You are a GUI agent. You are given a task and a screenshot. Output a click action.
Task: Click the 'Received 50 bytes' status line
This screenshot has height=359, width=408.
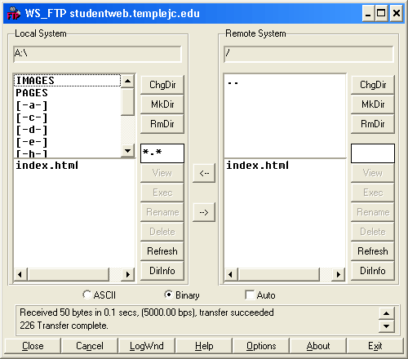click(x=147, y=312)
